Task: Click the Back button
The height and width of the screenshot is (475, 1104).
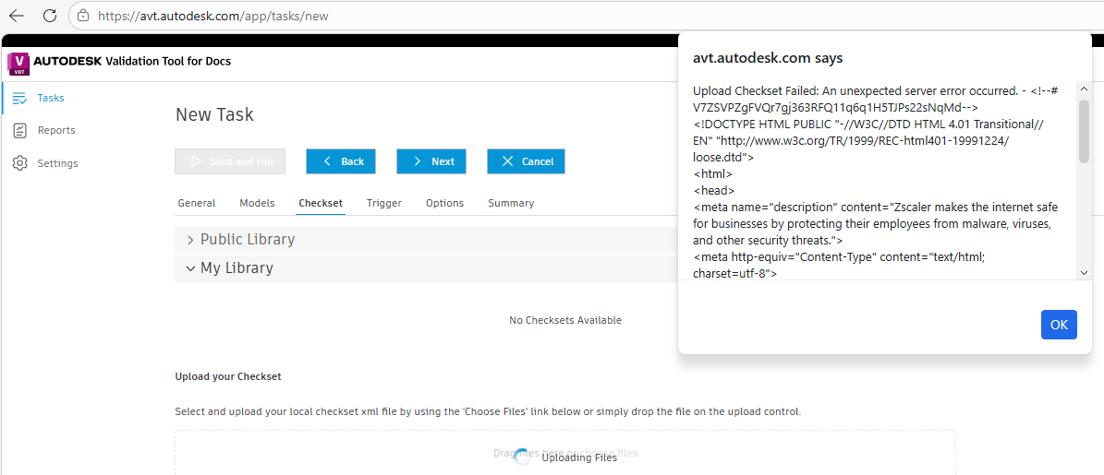Action: pyautogui.click(x=341, y=161)
